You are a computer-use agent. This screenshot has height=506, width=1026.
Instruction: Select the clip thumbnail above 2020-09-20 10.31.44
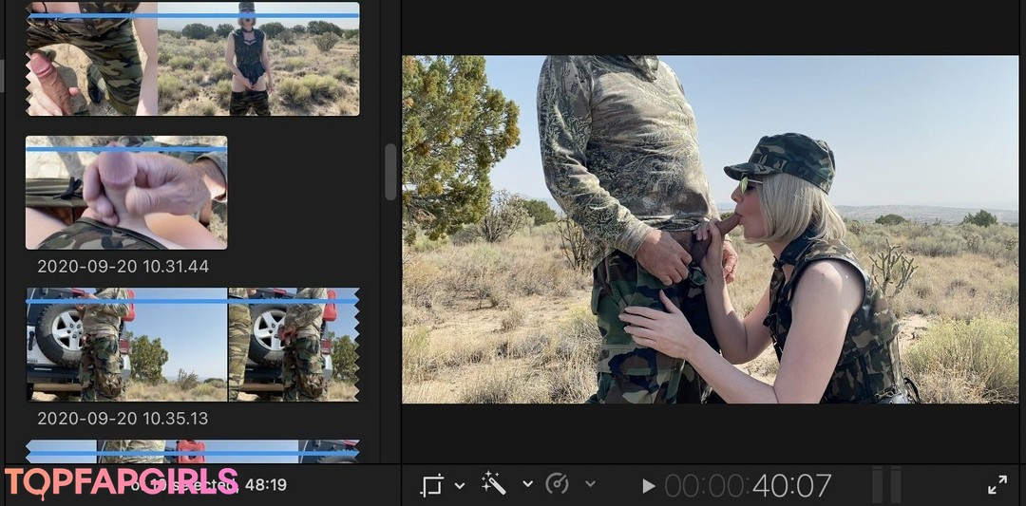[126, 193]
